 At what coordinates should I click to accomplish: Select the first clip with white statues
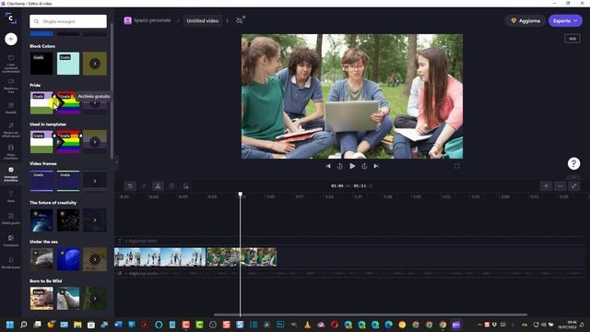[159, 257]
